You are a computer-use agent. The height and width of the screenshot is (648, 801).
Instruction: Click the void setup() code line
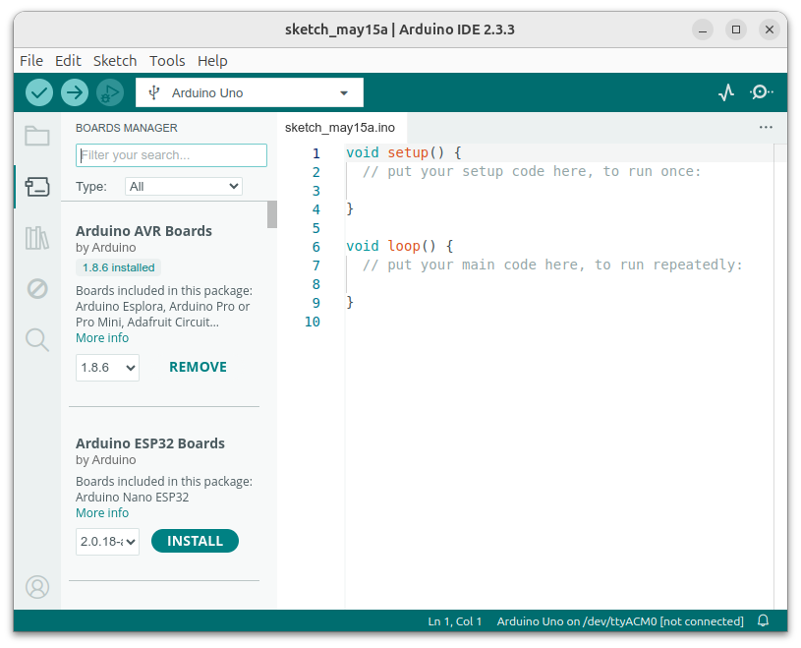(404, 152)
